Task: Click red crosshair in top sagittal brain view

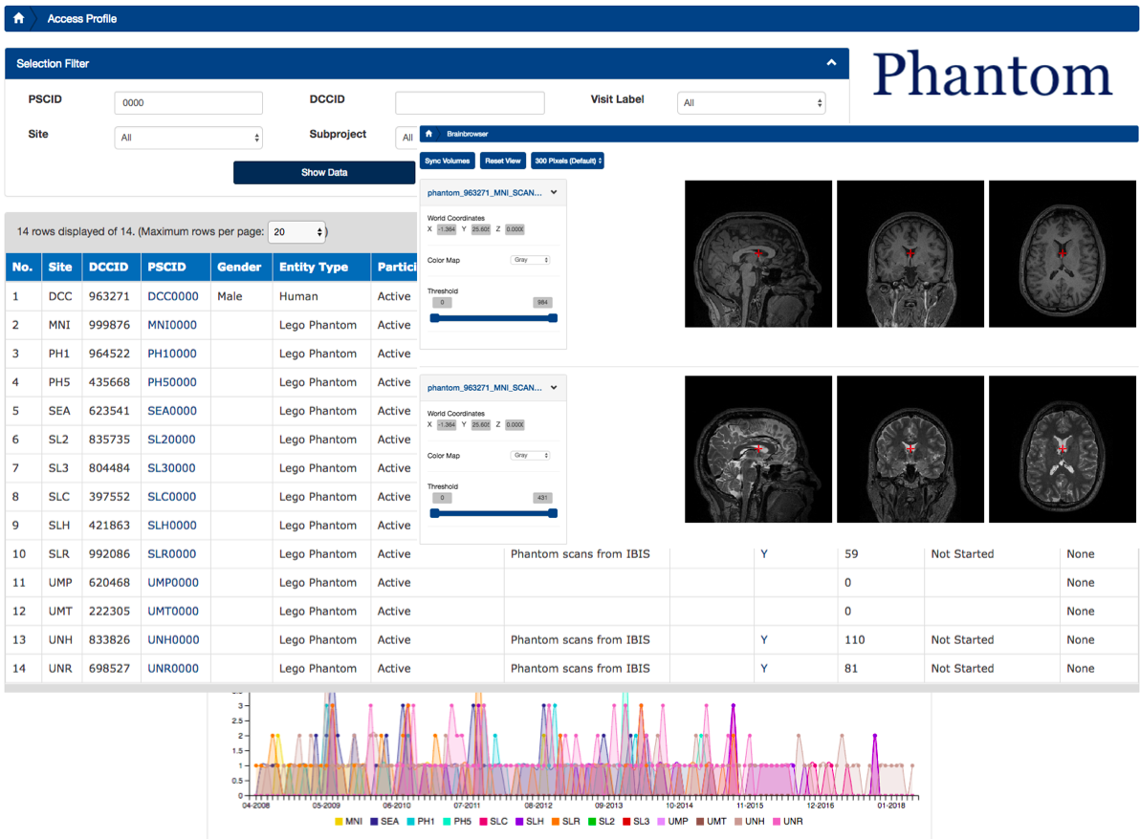Action: (x=757, y=252)
